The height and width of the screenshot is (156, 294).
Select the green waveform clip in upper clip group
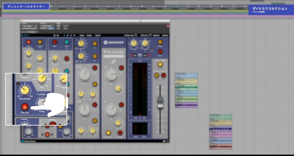[x=186, y=87]
